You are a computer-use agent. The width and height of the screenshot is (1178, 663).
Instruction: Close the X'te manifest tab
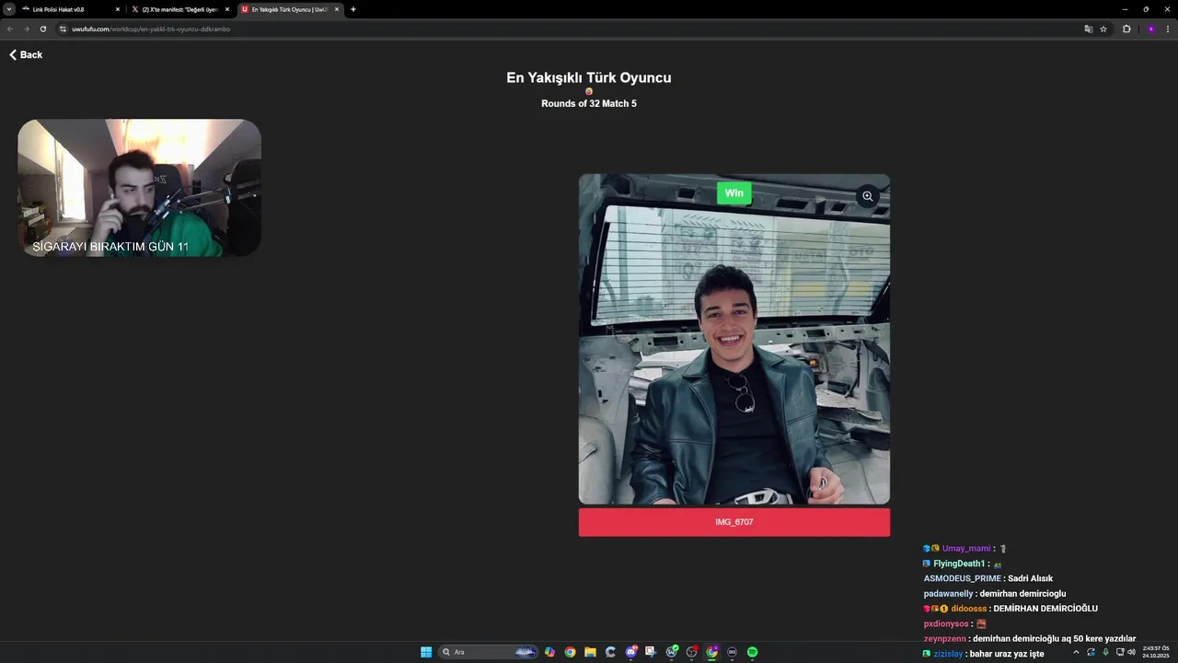227,9
